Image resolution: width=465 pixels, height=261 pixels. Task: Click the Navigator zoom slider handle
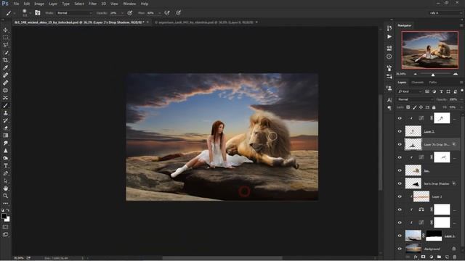433,75
